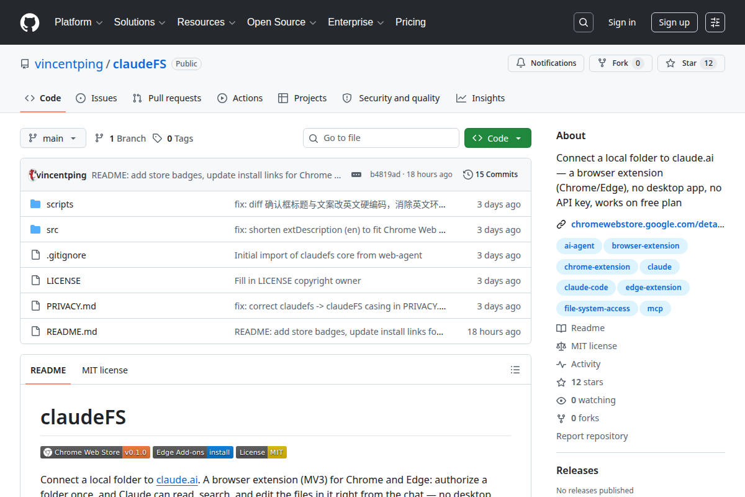
Task: Click the PRIVACY.md file icon
Action: pyautogui.click(x=35, y=306)
